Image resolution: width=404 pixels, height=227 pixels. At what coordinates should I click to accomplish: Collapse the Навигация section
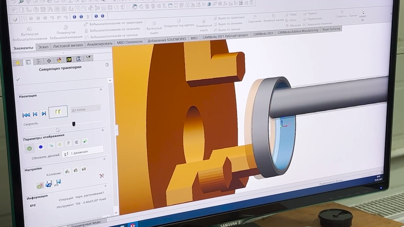101,89
